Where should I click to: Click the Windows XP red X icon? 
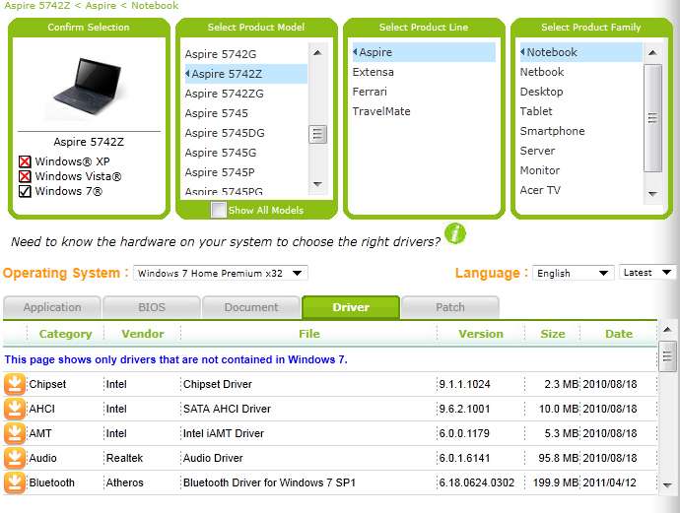[x=25, y=161]
